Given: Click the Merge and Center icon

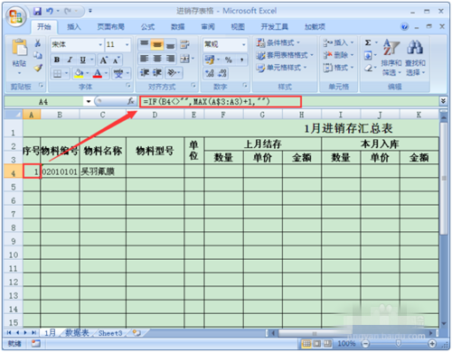Looking at the screenshot, I should 184,59.
